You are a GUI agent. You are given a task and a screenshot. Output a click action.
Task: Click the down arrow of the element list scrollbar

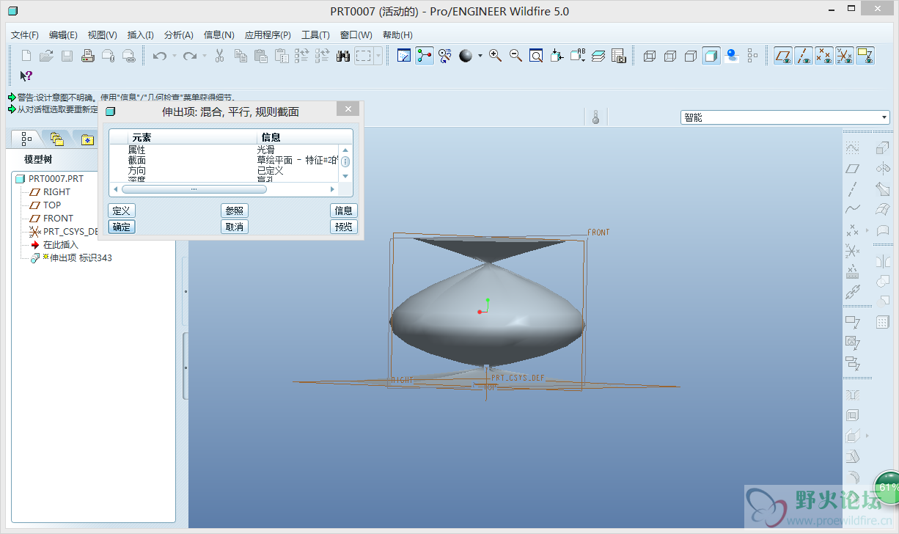coord(345,176)
